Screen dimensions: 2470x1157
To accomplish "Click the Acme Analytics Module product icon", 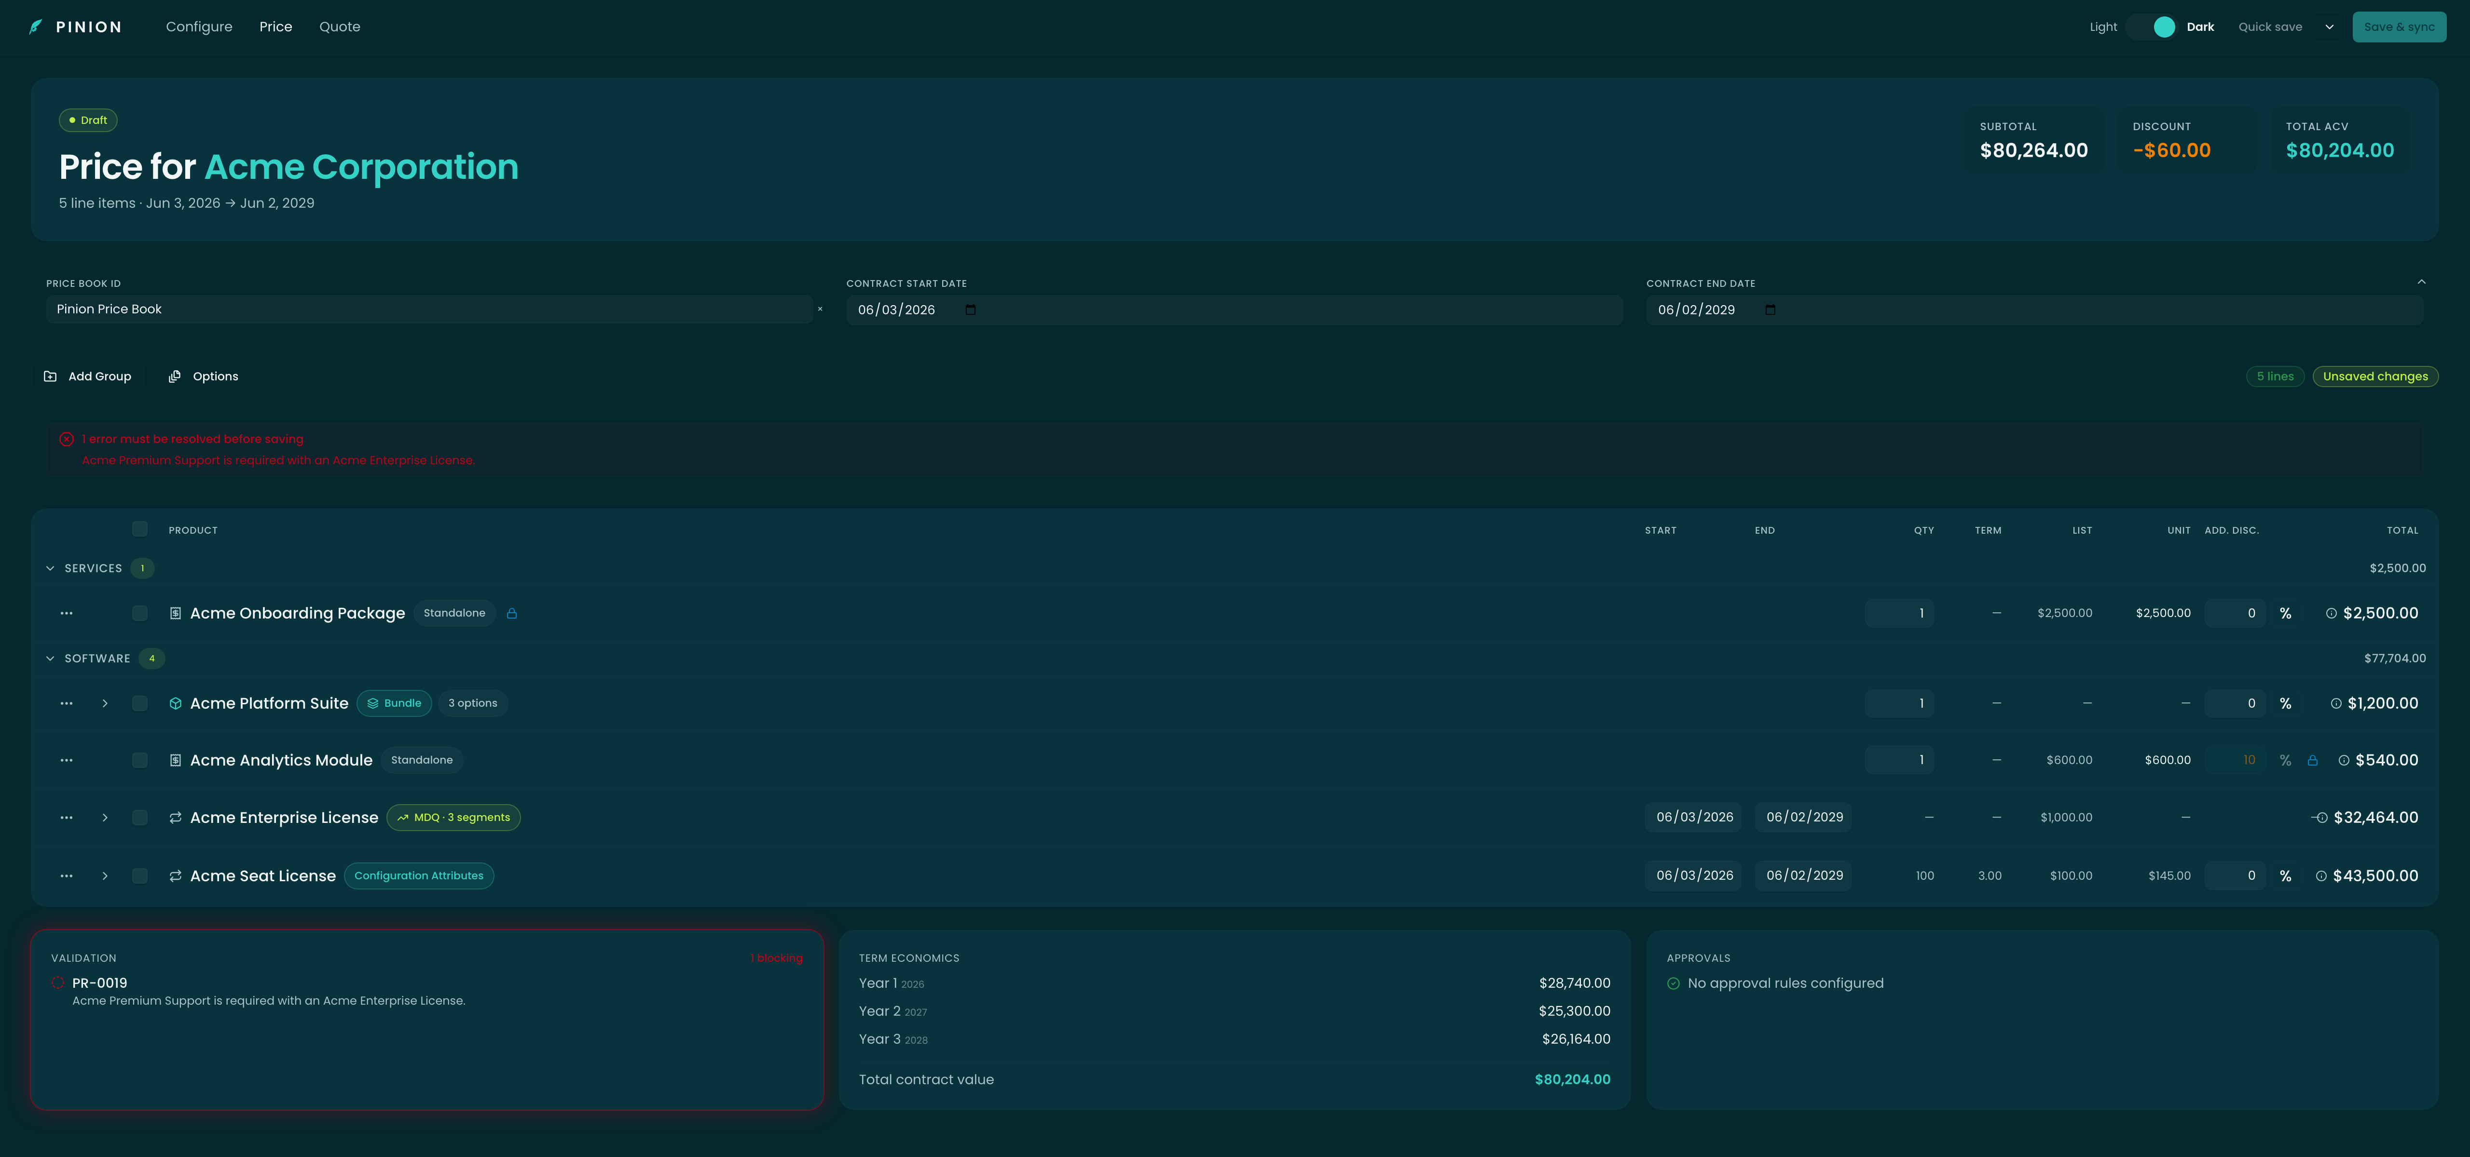I will pos(176,760).
